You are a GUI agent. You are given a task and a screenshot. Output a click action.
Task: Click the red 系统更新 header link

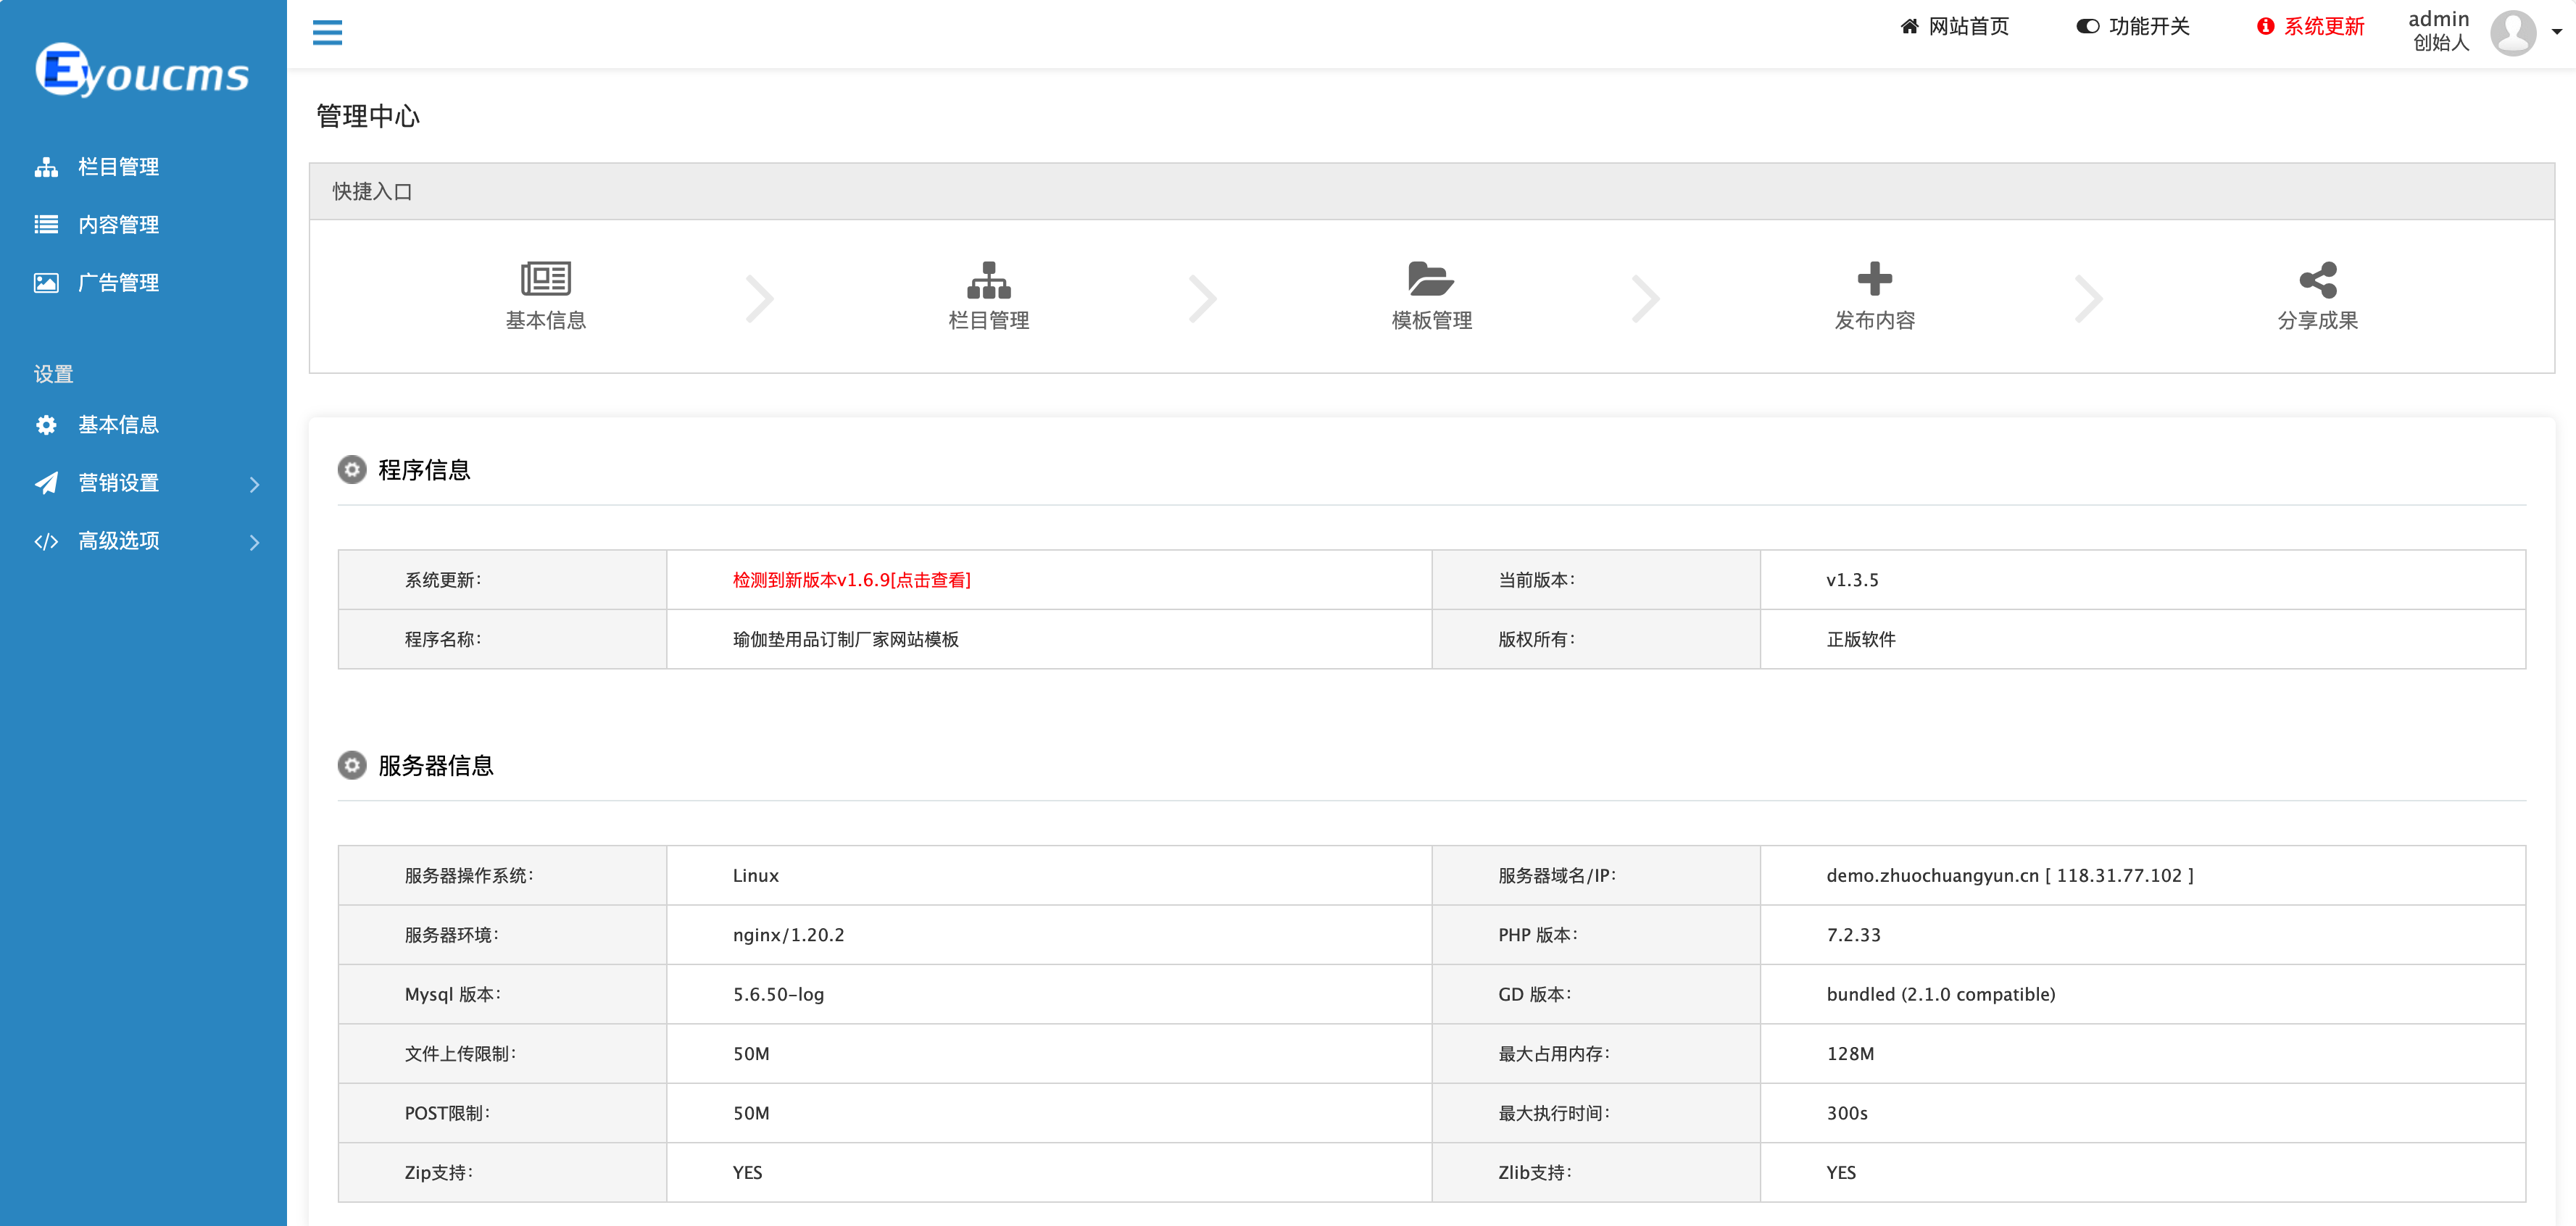(2311, 26)
